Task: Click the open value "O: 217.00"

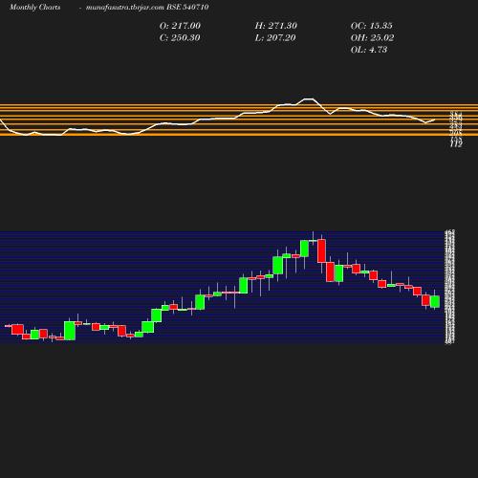Action: pyautogui.click(x=180, y=26)
